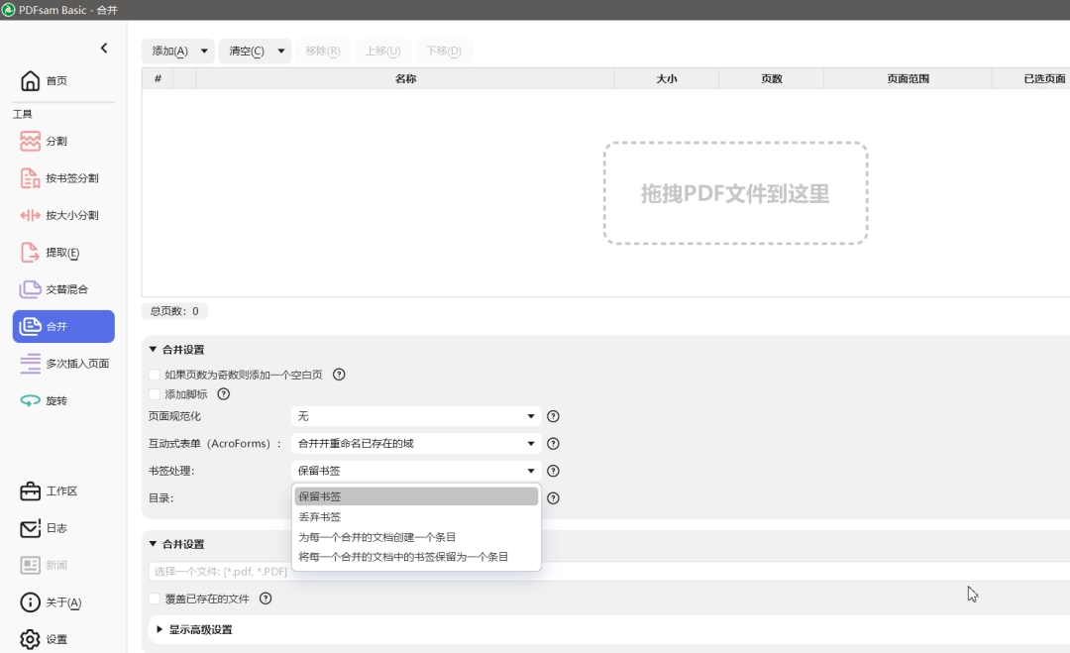The image size is (1070, 653).
Task: Open the 按大小分割 tool icon
Action: (31, 215)
